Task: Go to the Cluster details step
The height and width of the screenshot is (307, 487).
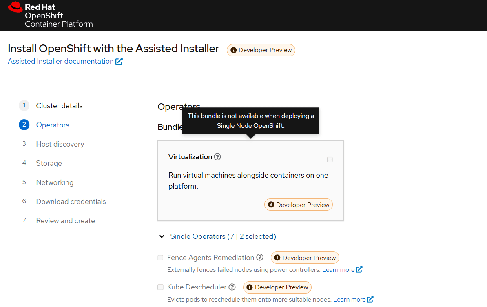Action: click(59, 106)
